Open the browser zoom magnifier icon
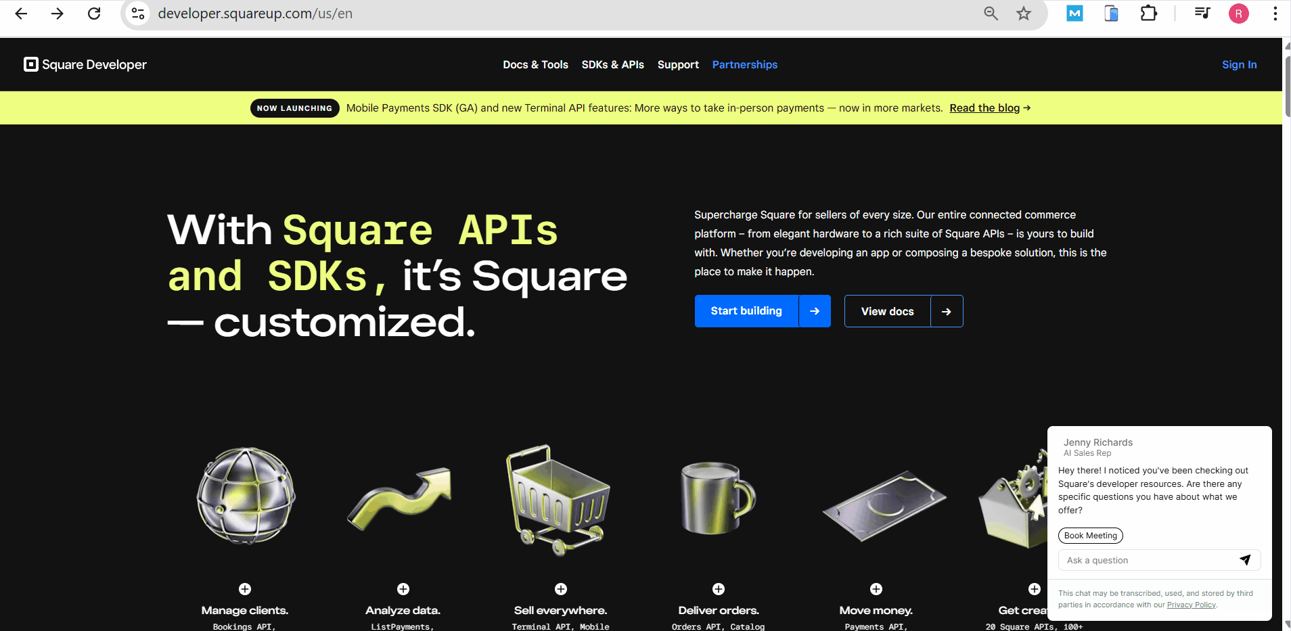The image size is (1291, 631). coord(991,14)
